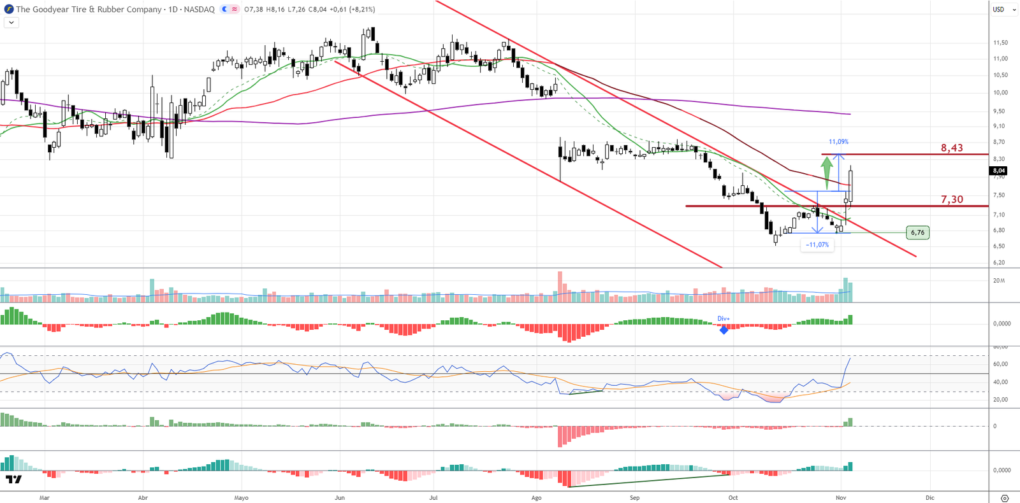
Task: Click the TradingView logo watermark
Action: point(13,479)
